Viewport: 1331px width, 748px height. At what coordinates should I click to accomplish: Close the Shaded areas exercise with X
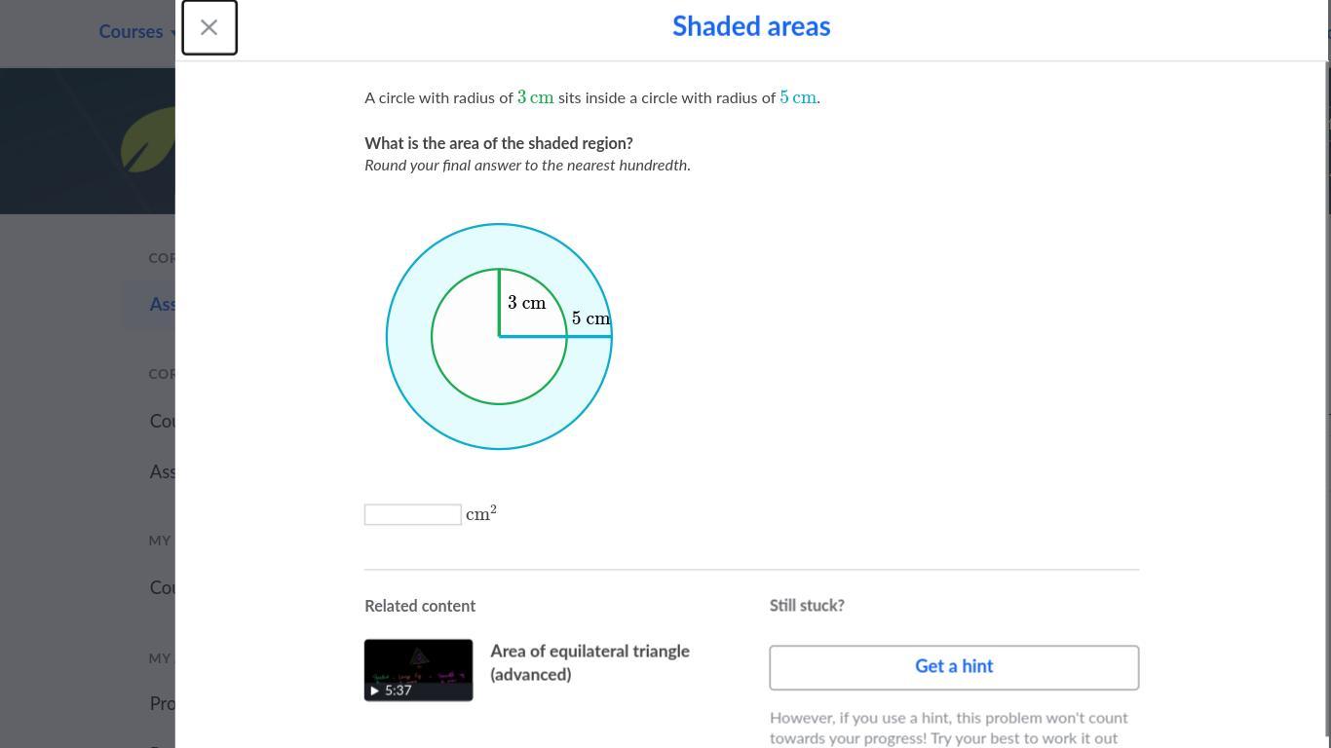[x=209, y=27]
